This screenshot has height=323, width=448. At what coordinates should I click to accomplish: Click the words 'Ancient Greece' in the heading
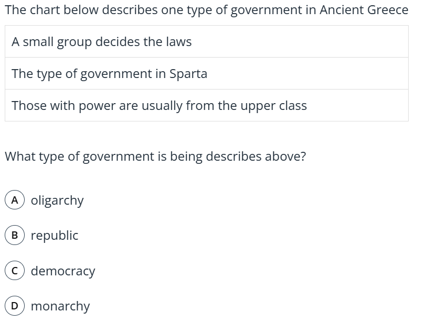point(364,10)
